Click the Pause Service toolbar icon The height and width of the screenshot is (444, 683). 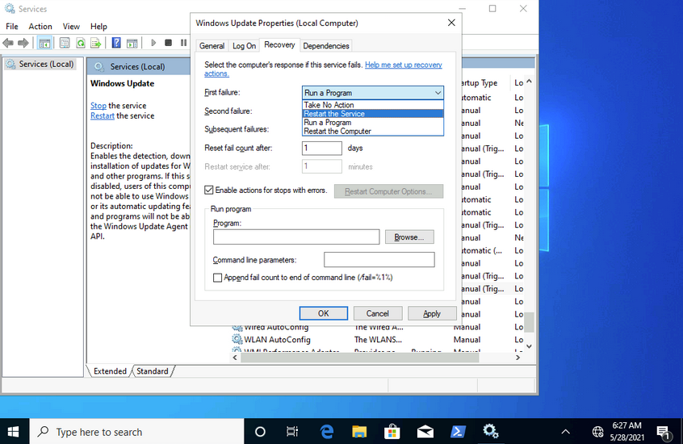[183, 43]
